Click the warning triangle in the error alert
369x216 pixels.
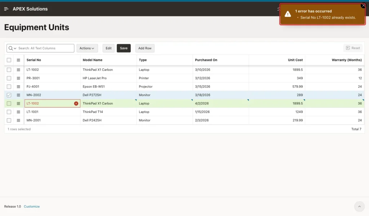pos(288,14)
